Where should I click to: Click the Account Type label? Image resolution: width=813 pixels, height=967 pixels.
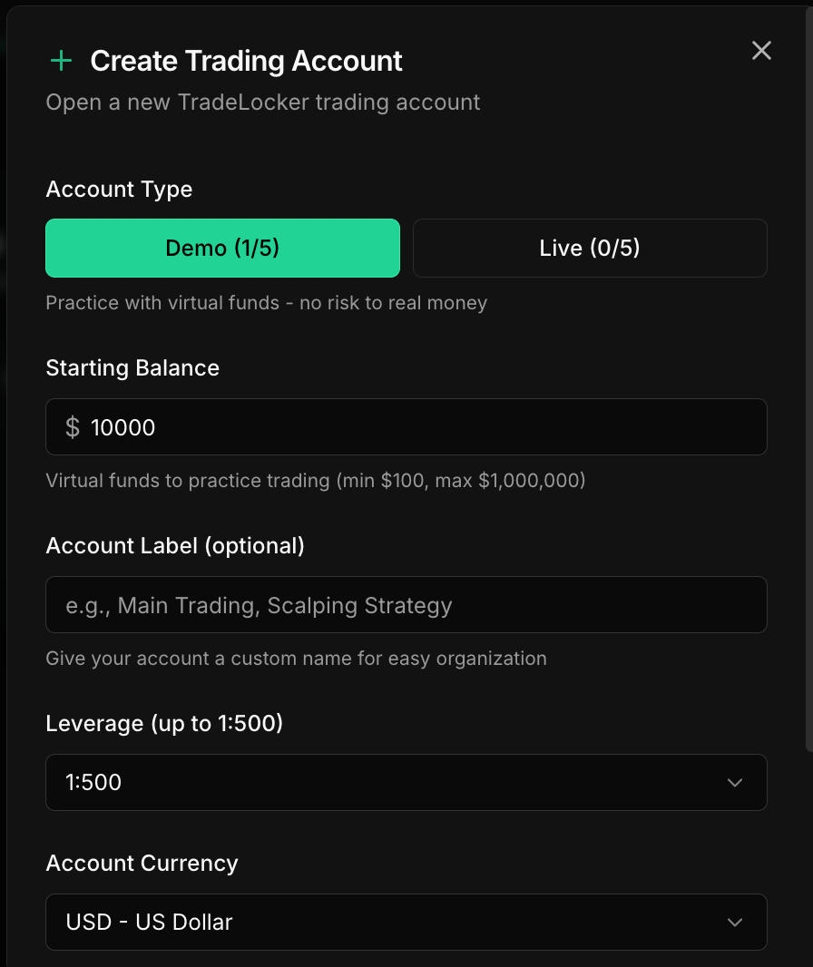click(x=119, y=190)
